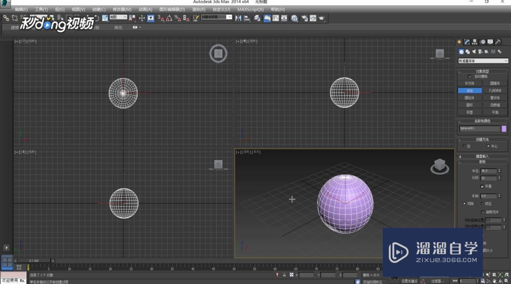Screen dimensions: 511x284
Task: Select the 几何球体 object type button
Action: coord(495,90)
